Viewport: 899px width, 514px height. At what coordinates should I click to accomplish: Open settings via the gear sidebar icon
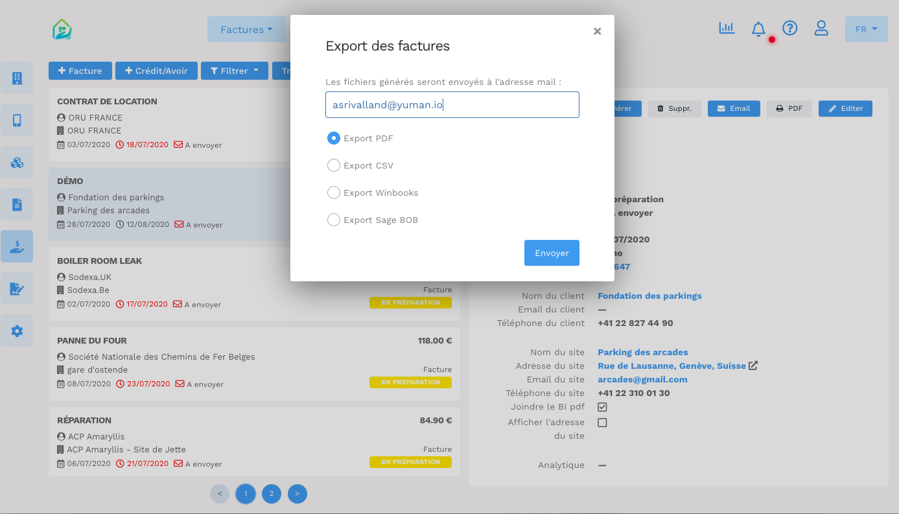[x=17, y=331]
